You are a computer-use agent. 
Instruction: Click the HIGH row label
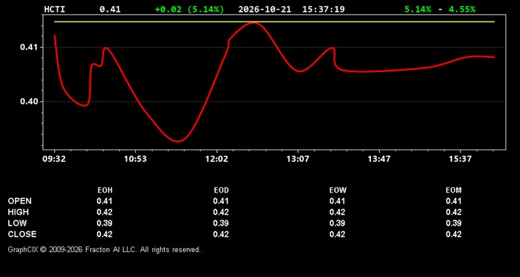pos(18,212)
